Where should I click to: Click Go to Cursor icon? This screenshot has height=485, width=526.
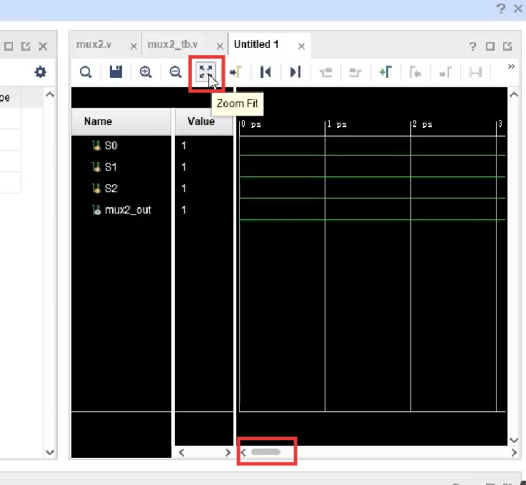[x=236, y=72]
